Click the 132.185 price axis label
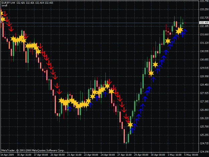 point(204,26)
